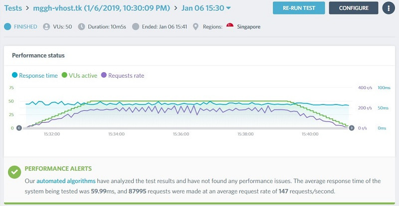Click the RE-RUN TEST button
Image resolution: width=399 pixels, height=206 pixels.
click(x=299, y=8)
